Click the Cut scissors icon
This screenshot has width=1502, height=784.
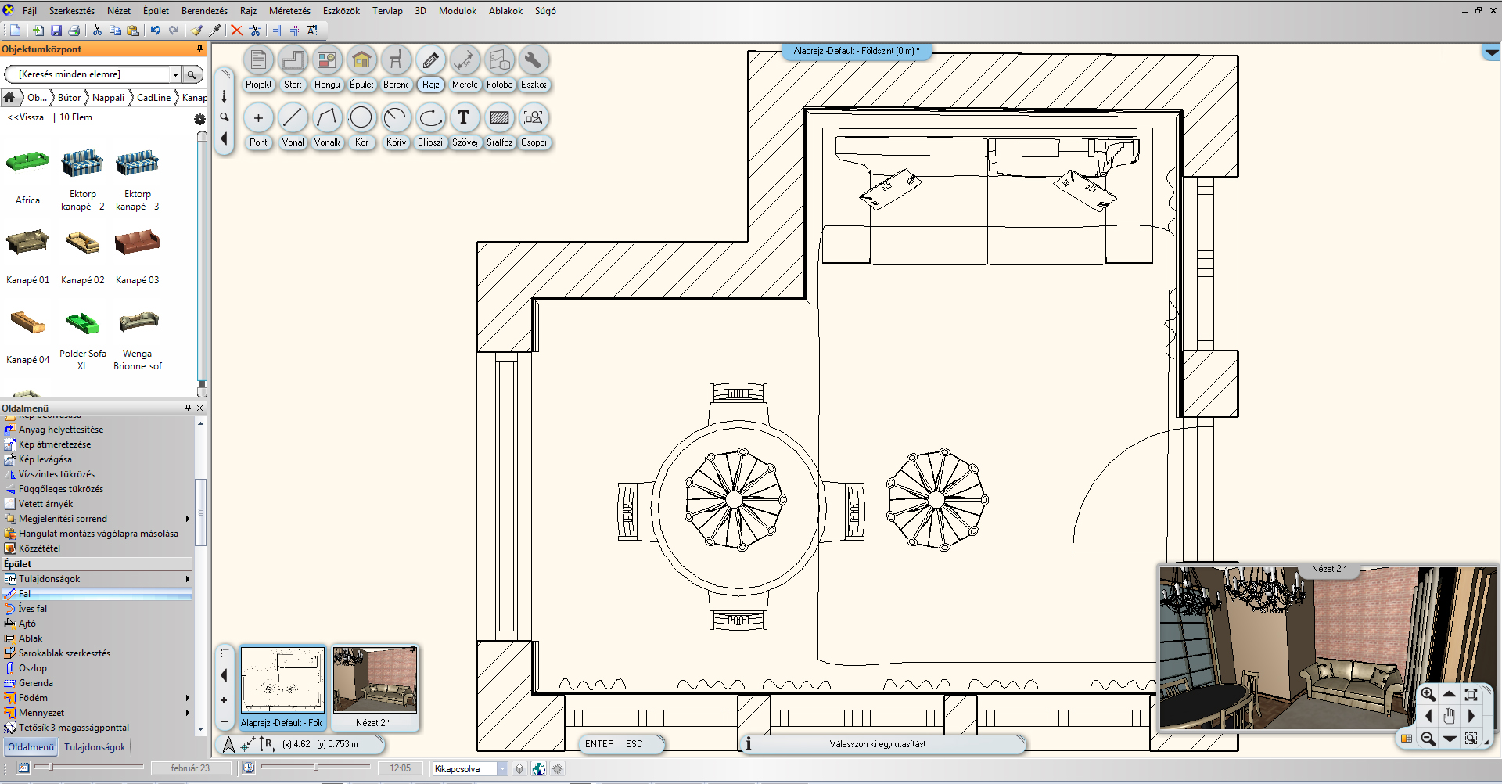coord(97,31)
